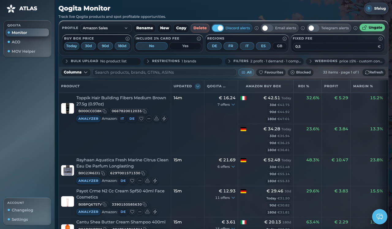Image resolution: width=392 pixels, height=229 pixels.
Task: Expand the Filters section
Action: 264,61
